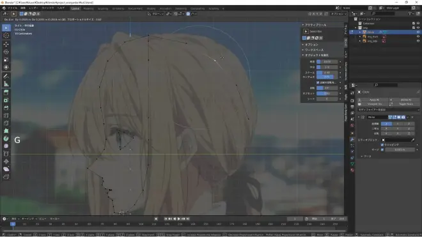
Task: Toggle visibility eye of Circle object
Action: point(418,32)
